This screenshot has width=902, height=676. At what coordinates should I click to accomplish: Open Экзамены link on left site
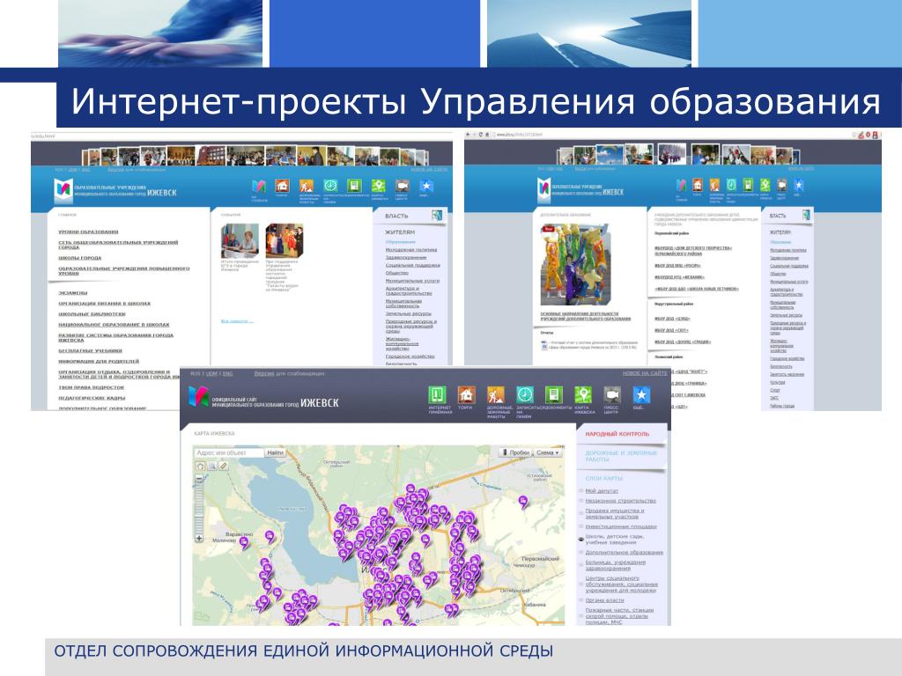(x=72, y=292)
